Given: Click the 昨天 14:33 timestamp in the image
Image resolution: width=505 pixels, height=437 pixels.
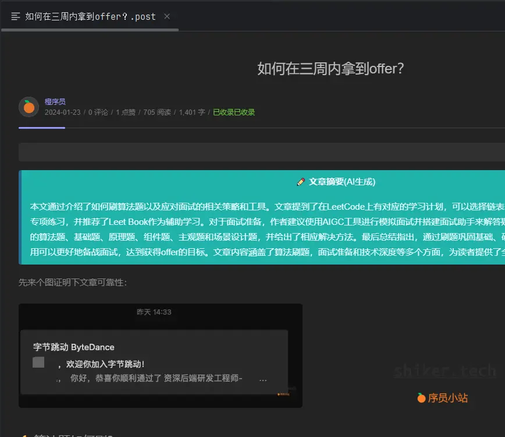Looking at the screenshot, I should pyautogui.click(x=154, y=312).
